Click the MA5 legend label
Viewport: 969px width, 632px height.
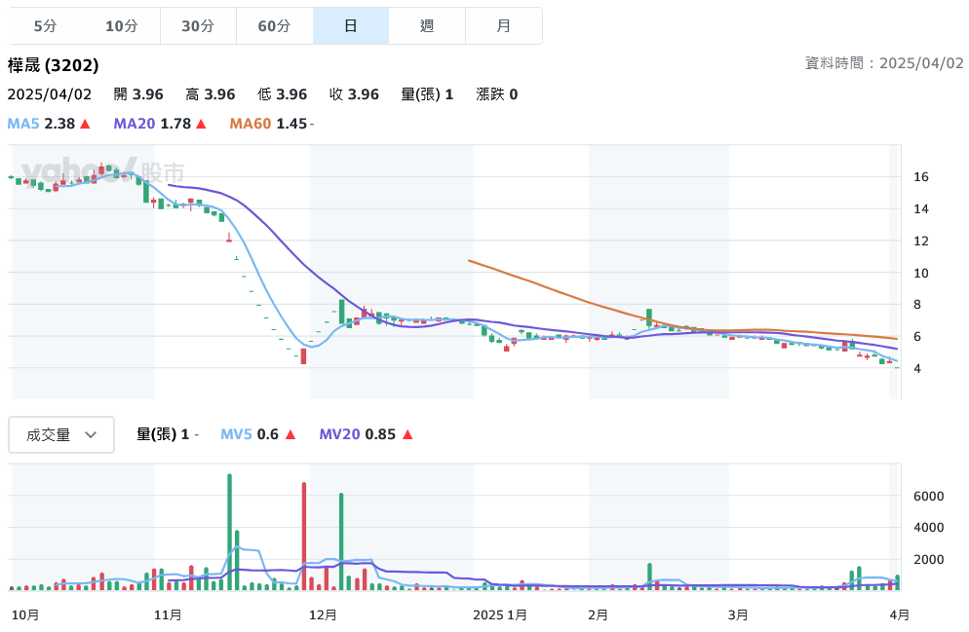coord(23,124)
